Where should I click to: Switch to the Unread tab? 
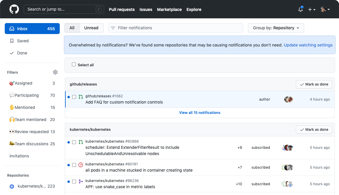tap(91, 28)
